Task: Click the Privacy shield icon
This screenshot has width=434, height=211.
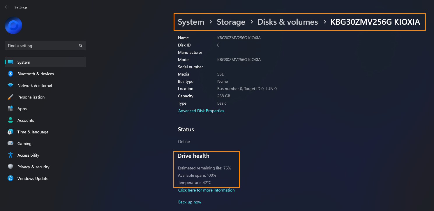Action: (x=10, y=167)
